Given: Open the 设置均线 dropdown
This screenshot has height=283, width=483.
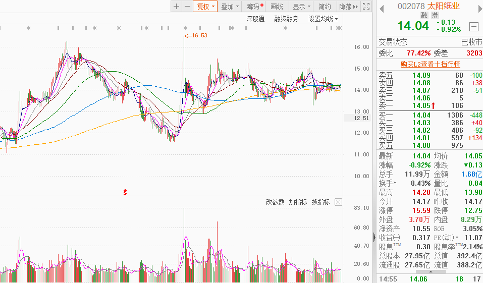Looking at the screenshot, I should (324, 19).
